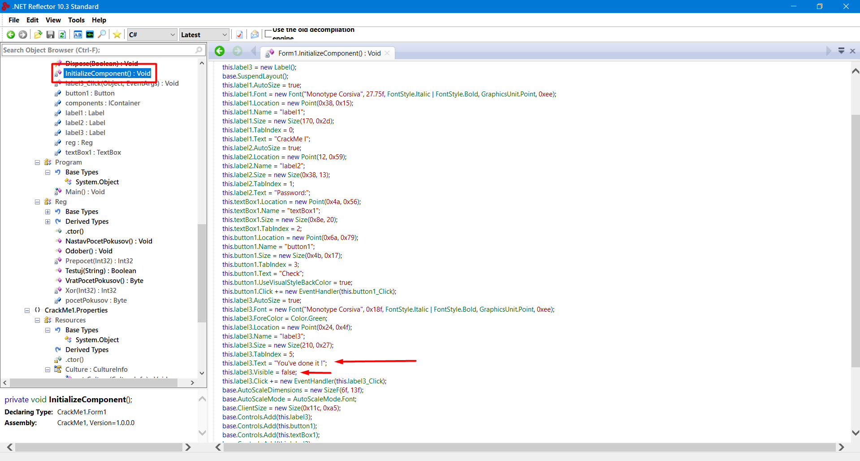860x461 pixels.
Task: Click the tree horizontal scrollbar right arrow
Action: coord(192,383)
